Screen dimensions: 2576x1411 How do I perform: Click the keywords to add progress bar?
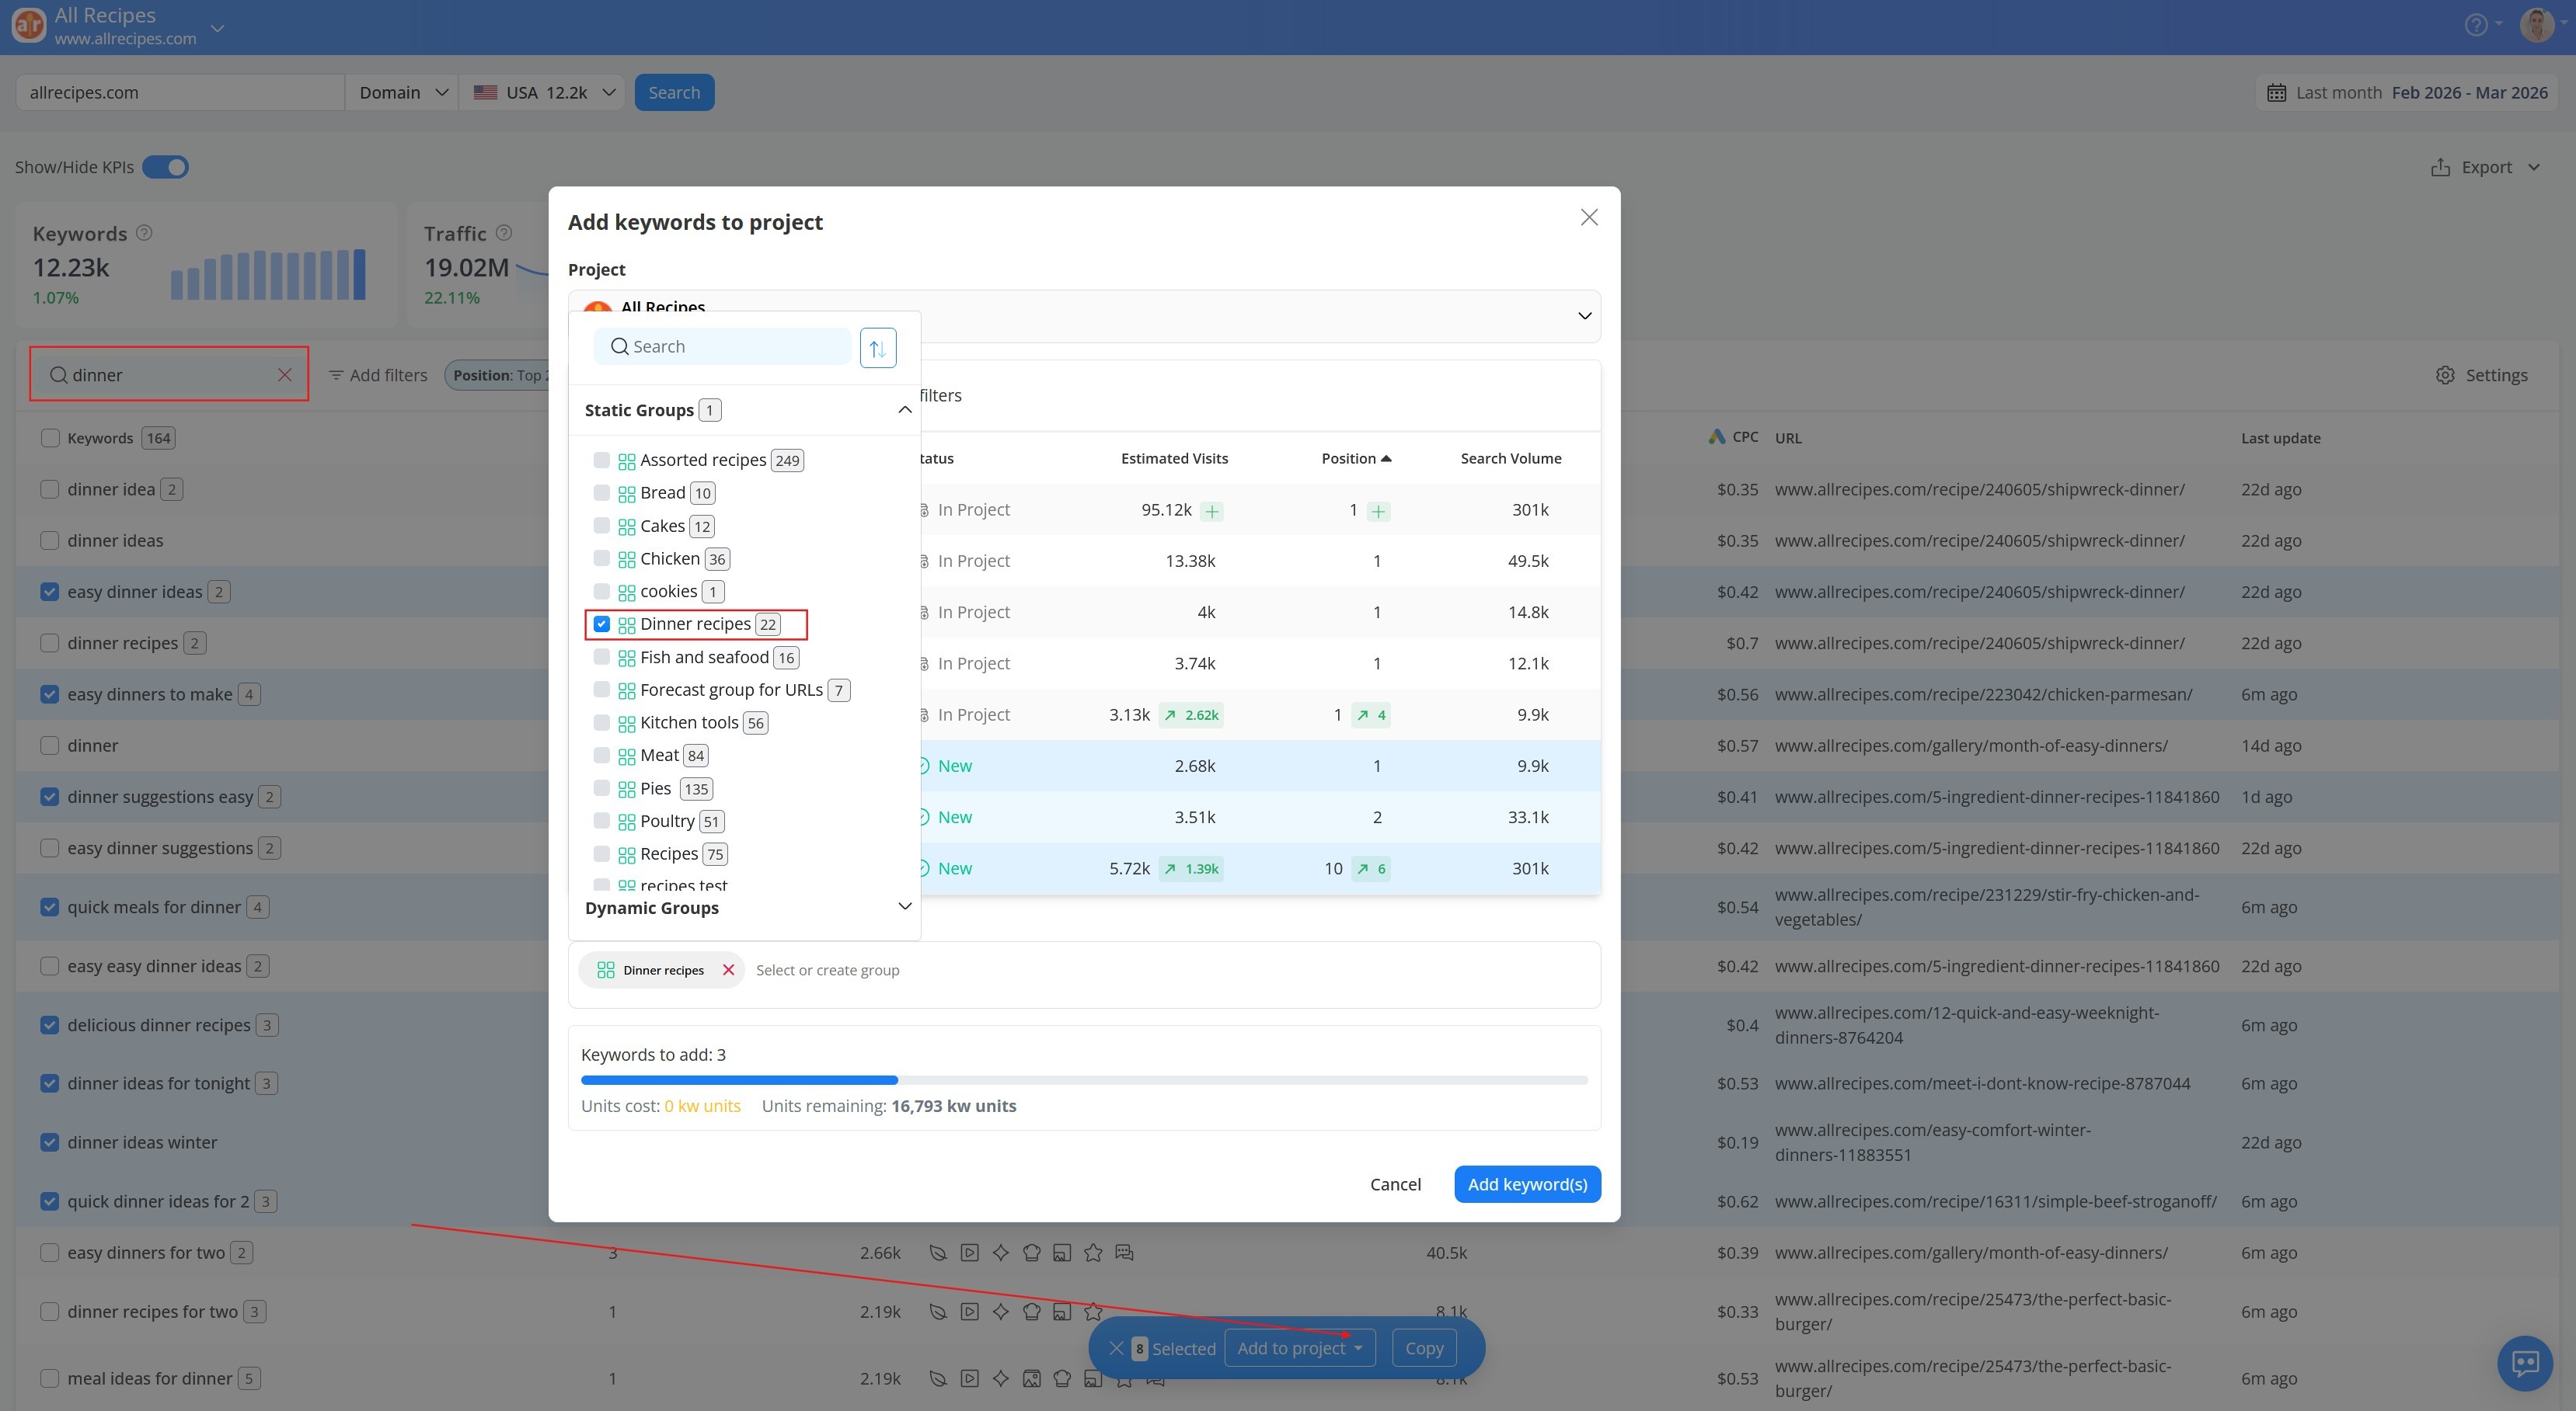1084,1080
